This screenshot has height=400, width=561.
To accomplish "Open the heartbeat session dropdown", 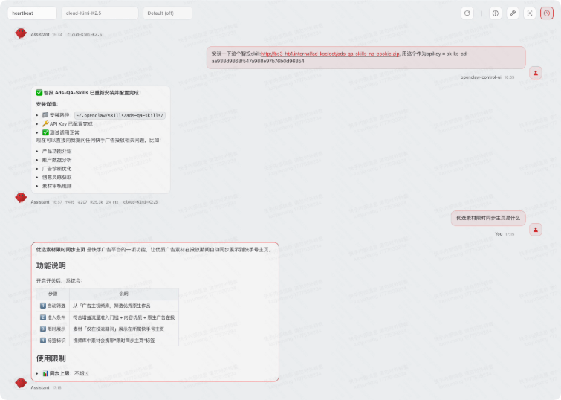I will (32, 13).
